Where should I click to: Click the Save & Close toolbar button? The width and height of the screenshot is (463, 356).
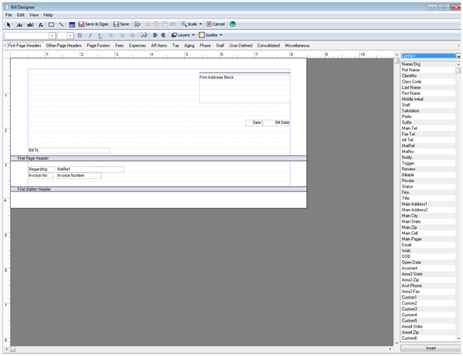93,24
